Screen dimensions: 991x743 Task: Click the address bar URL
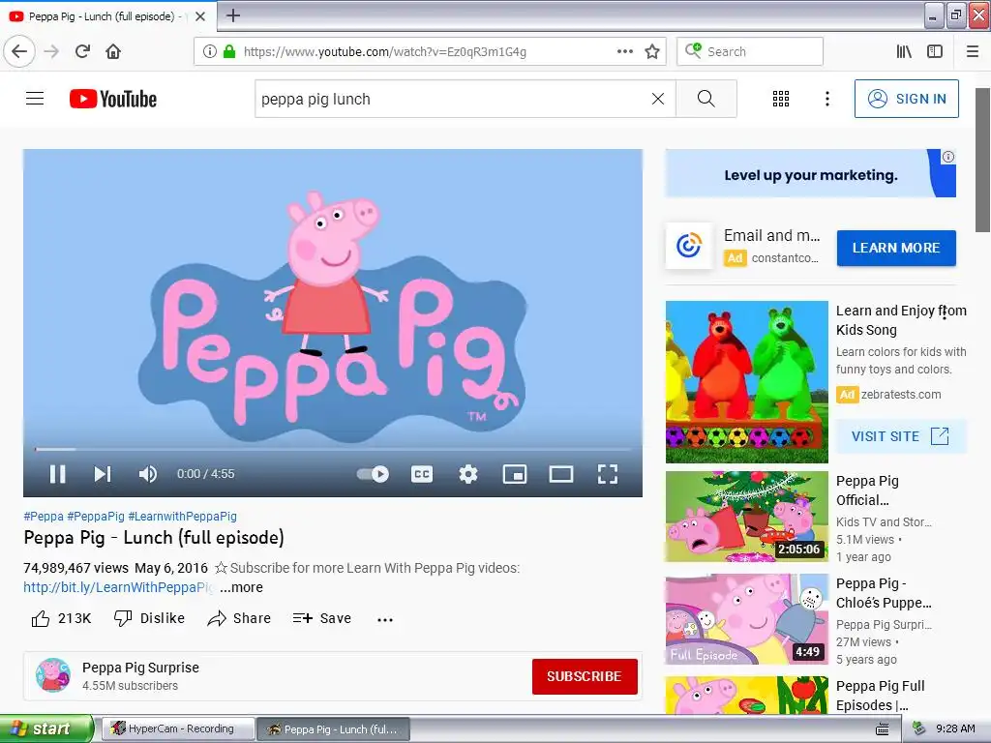pyautogui.click(x=385, y=51)
